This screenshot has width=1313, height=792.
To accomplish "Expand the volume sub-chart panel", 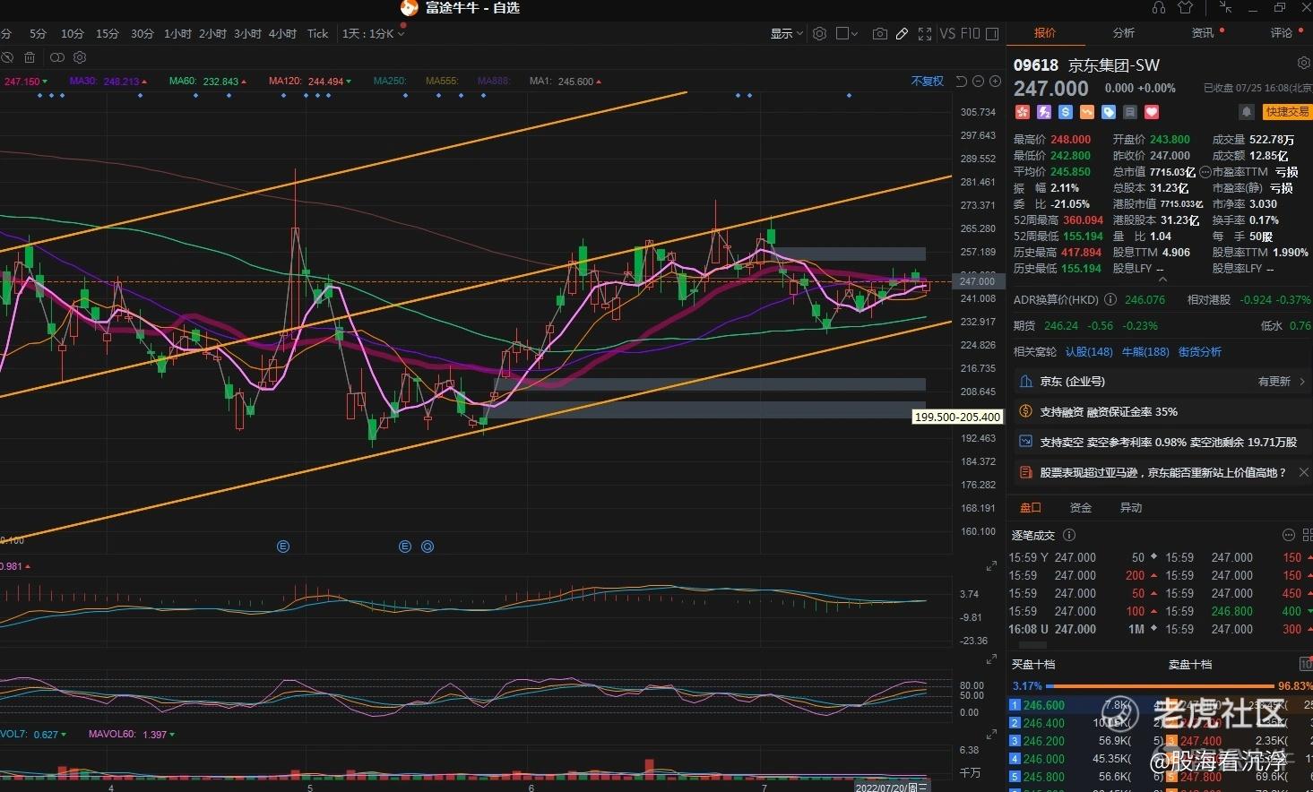I will 991,735.
